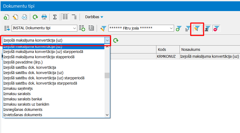The width and height of the screenshot is (240, 133).
Task: Select Izejošā saistību dok. konvertācija
Action: click(x=54, y=67)
